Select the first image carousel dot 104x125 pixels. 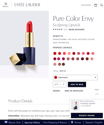[x=24, y=66]
